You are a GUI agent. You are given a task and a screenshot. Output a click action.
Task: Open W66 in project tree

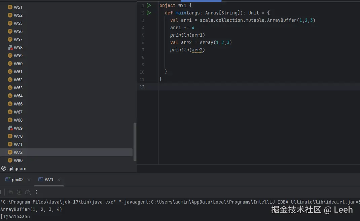pos(18,104)
